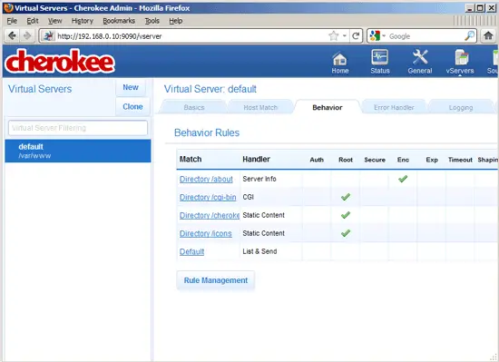Reload the page with the refresh icon

click(x=356, y=36)
